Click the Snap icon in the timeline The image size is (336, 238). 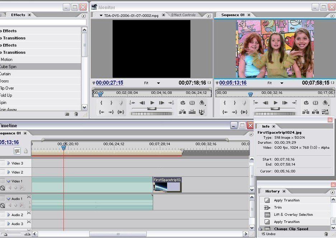[17, 151]
